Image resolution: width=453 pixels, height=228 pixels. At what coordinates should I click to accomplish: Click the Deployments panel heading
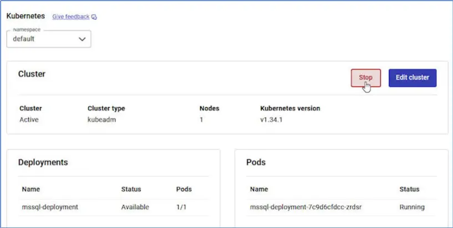(x=43, y=162)
